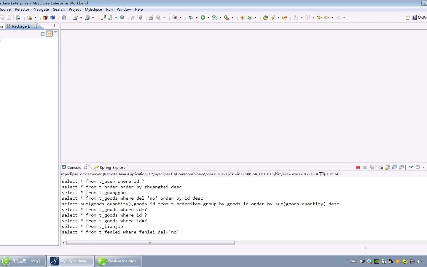Open the New wizard dropdown arrow

(35, 18)
